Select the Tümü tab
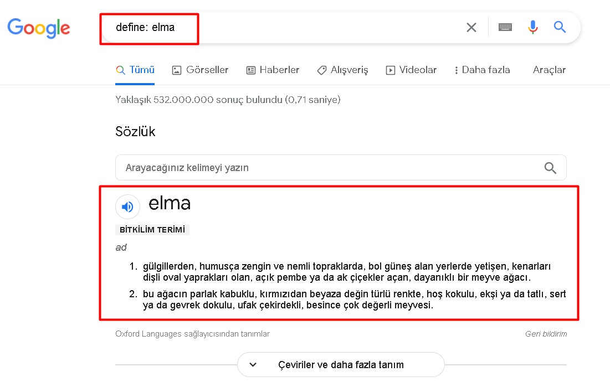This screenshot has height=382, width=610. 135,70
